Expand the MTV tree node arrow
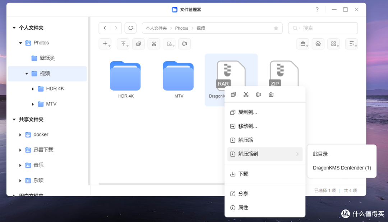This screenshot has height=222, width=388. (33, 104)
